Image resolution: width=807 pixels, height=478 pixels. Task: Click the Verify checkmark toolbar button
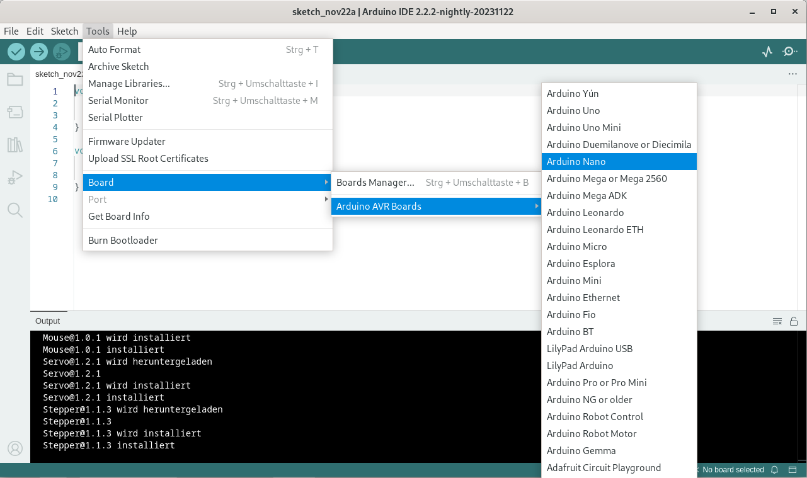click(16, 52)
